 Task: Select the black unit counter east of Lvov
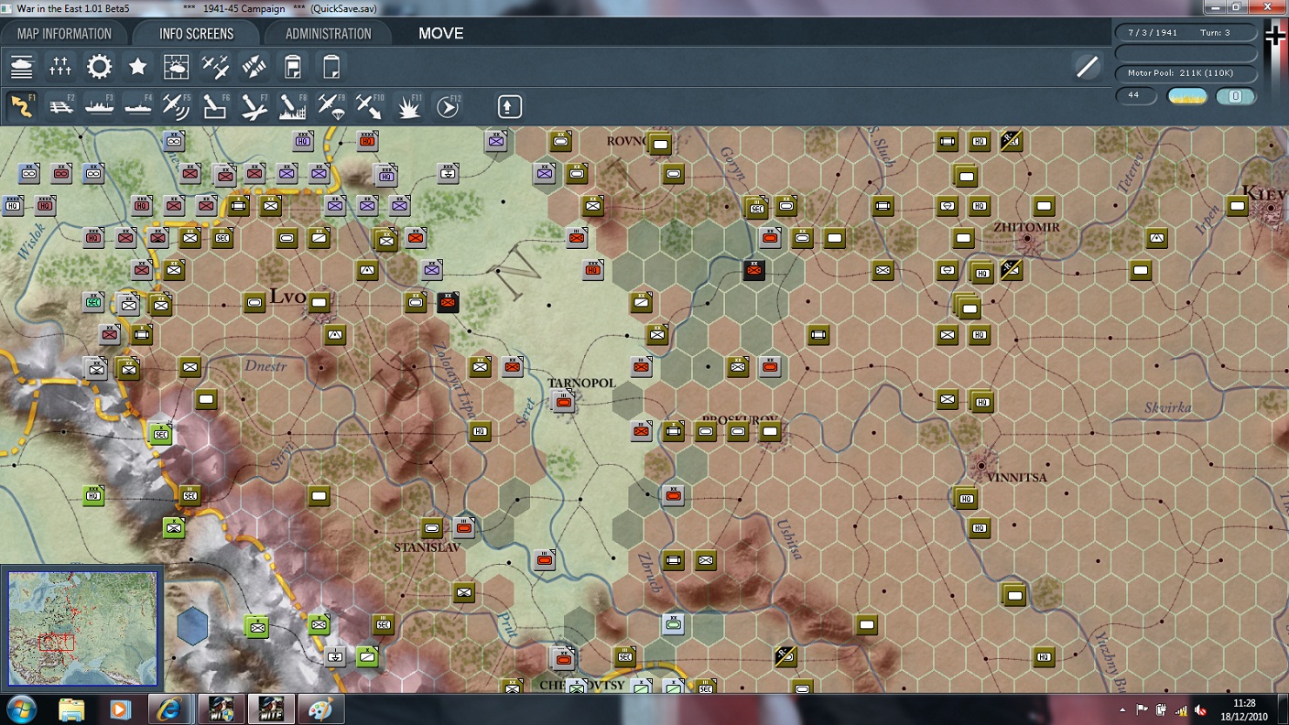[x=448, y=302]
